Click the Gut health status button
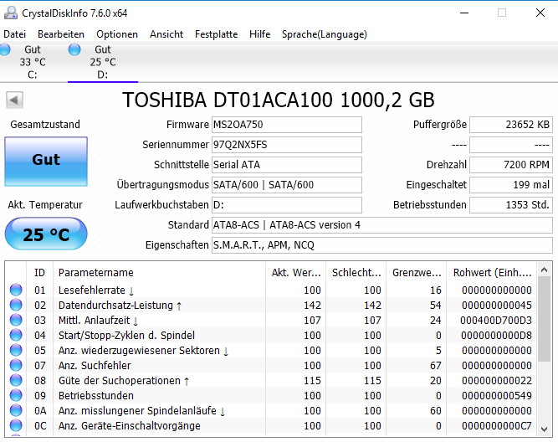Viewport: 558px width, 442px height. (x=46, y=162)
